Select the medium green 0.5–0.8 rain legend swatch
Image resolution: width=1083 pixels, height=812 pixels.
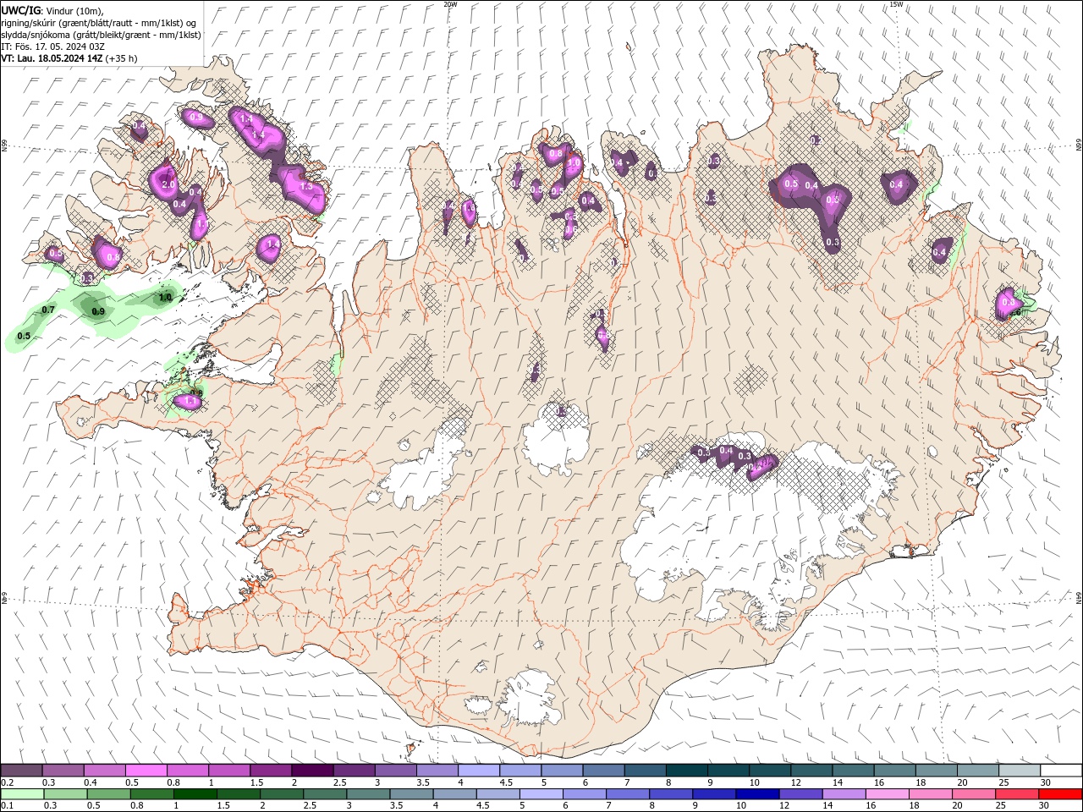click(108, 794)
